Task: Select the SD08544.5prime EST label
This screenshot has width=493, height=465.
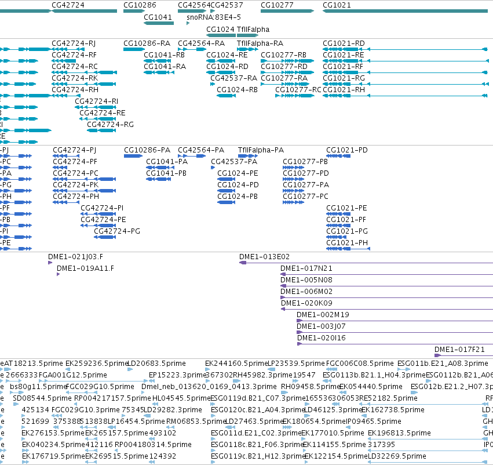Action: pos(42,398)
